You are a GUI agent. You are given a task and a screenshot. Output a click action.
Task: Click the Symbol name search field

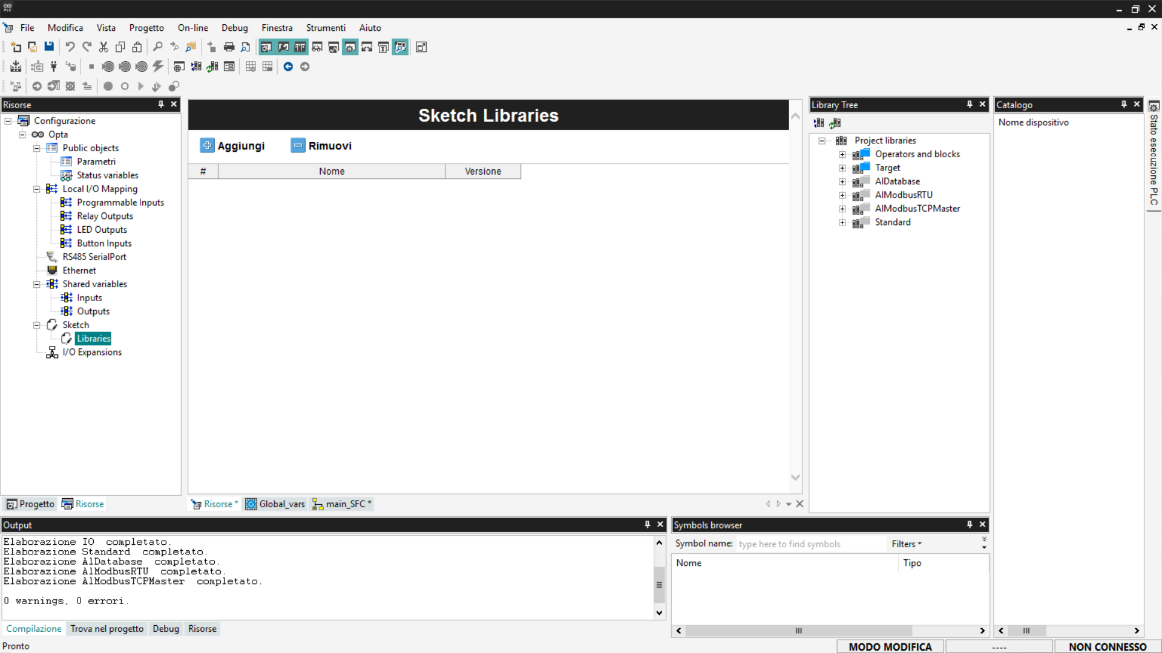point(810,544)
